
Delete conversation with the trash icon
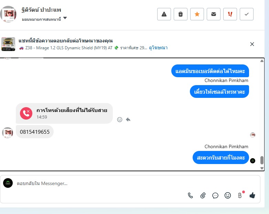(181, 14)
